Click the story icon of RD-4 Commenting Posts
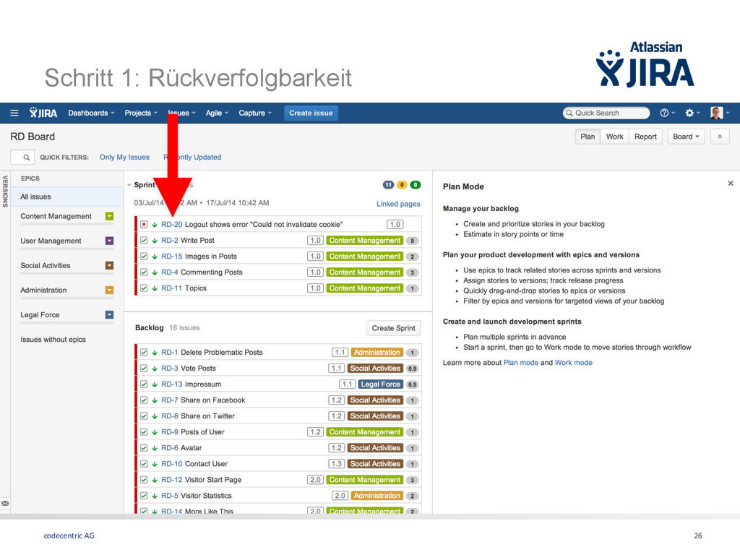 point(144,272)
